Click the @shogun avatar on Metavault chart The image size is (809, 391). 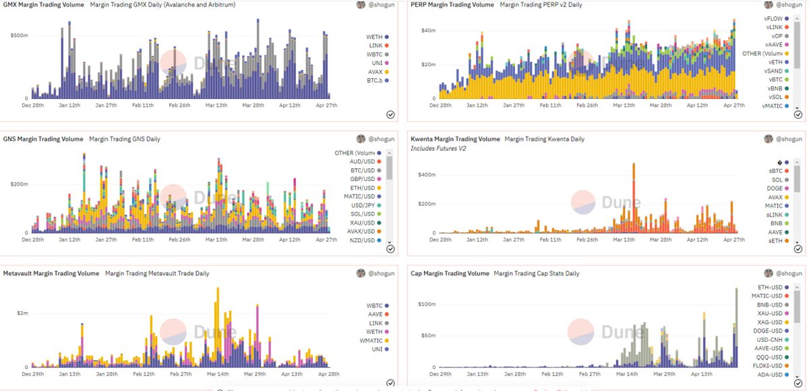361,273
